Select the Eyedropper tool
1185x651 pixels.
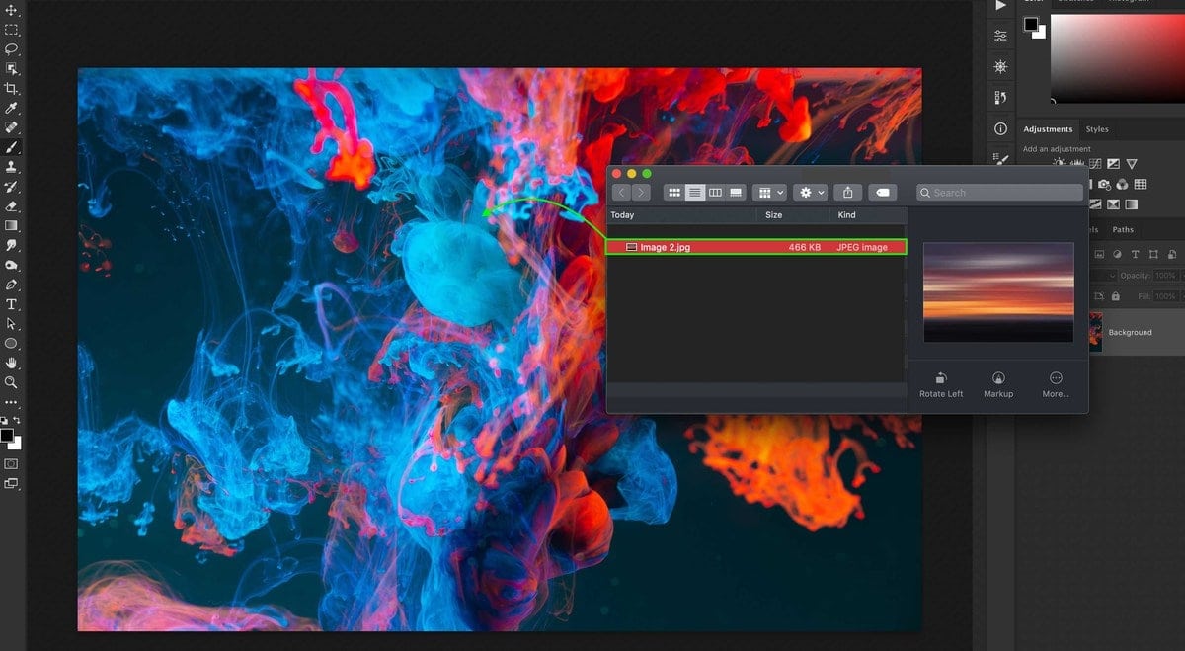pos(12,108)
